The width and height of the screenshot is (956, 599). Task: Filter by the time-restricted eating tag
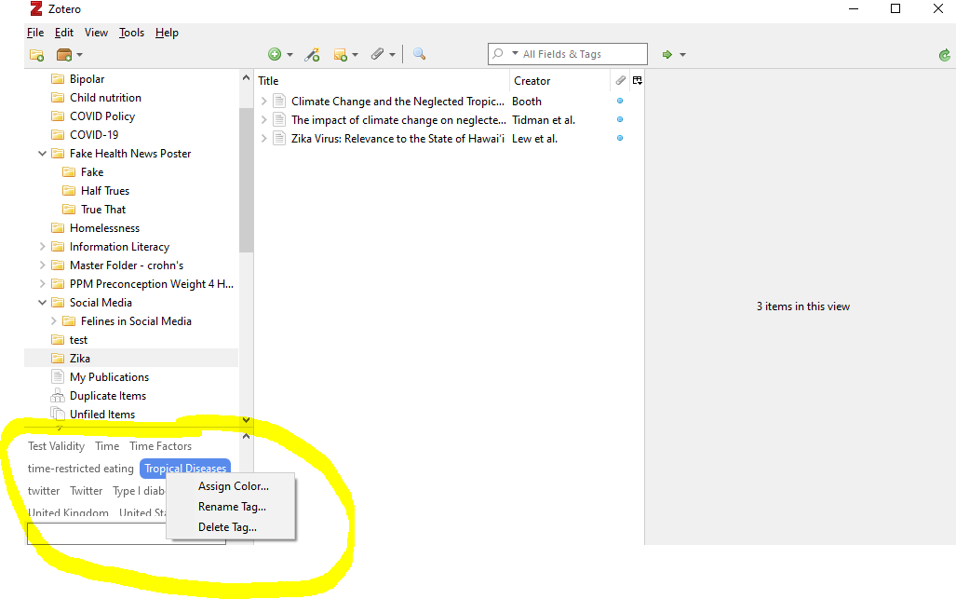(80, 469)
